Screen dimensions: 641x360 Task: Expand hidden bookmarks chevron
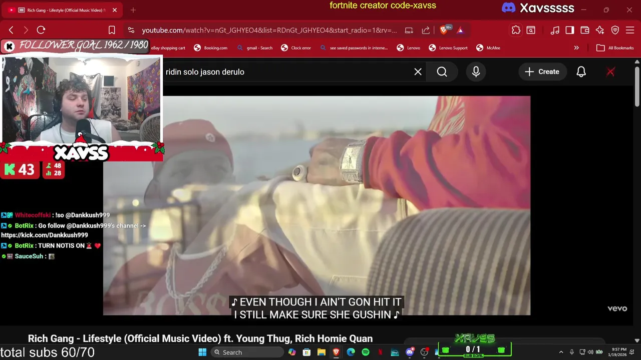[576, 48]
